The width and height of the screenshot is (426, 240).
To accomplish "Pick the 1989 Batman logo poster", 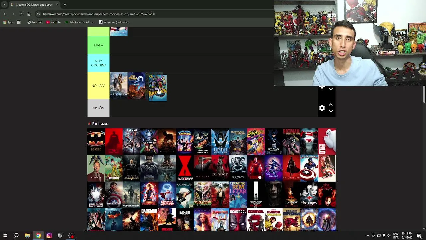I will click(x=96, y=141).
